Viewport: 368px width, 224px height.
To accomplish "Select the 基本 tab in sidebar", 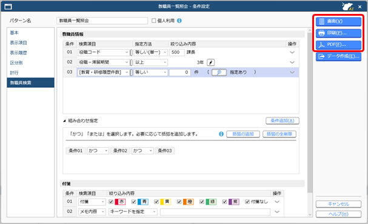I will tap(30, 33).
